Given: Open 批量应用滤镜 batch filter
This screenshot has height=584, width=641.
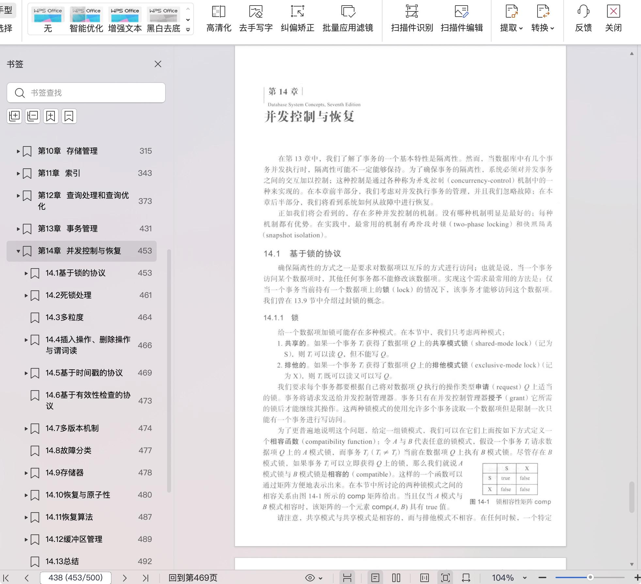Looking at the screenshot, I should click(348, 19).
